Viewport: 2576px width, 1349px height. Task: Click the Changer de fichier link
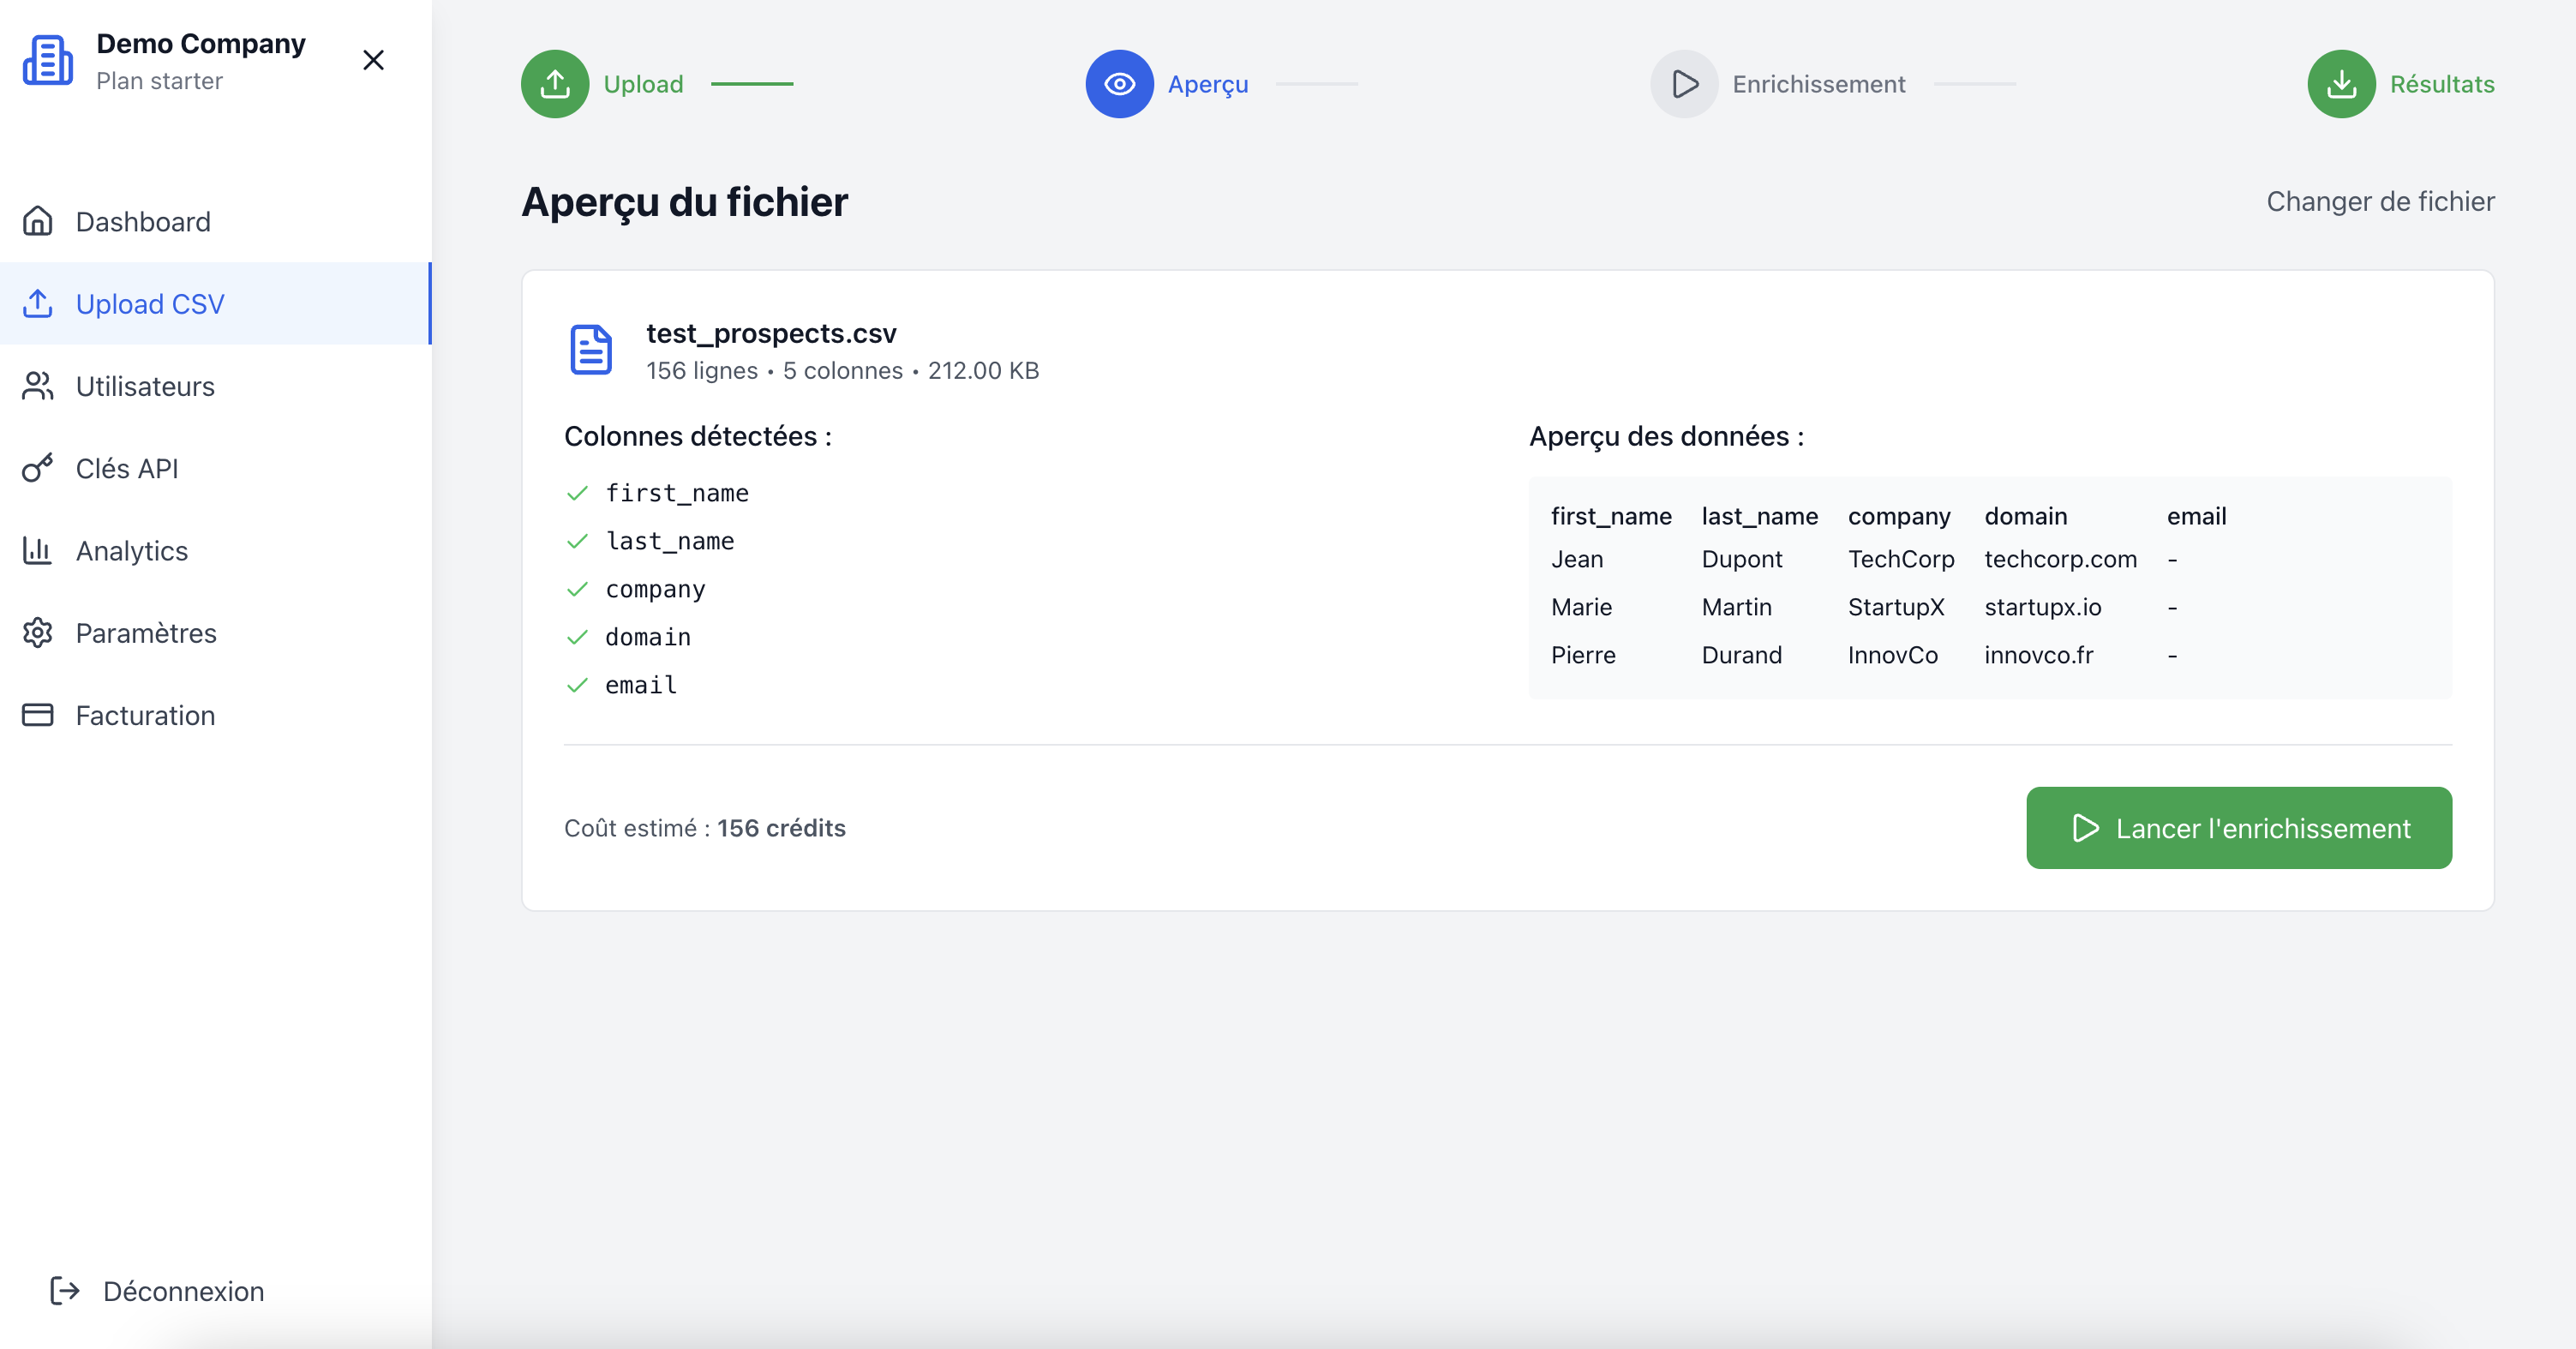pos(2380,201)
